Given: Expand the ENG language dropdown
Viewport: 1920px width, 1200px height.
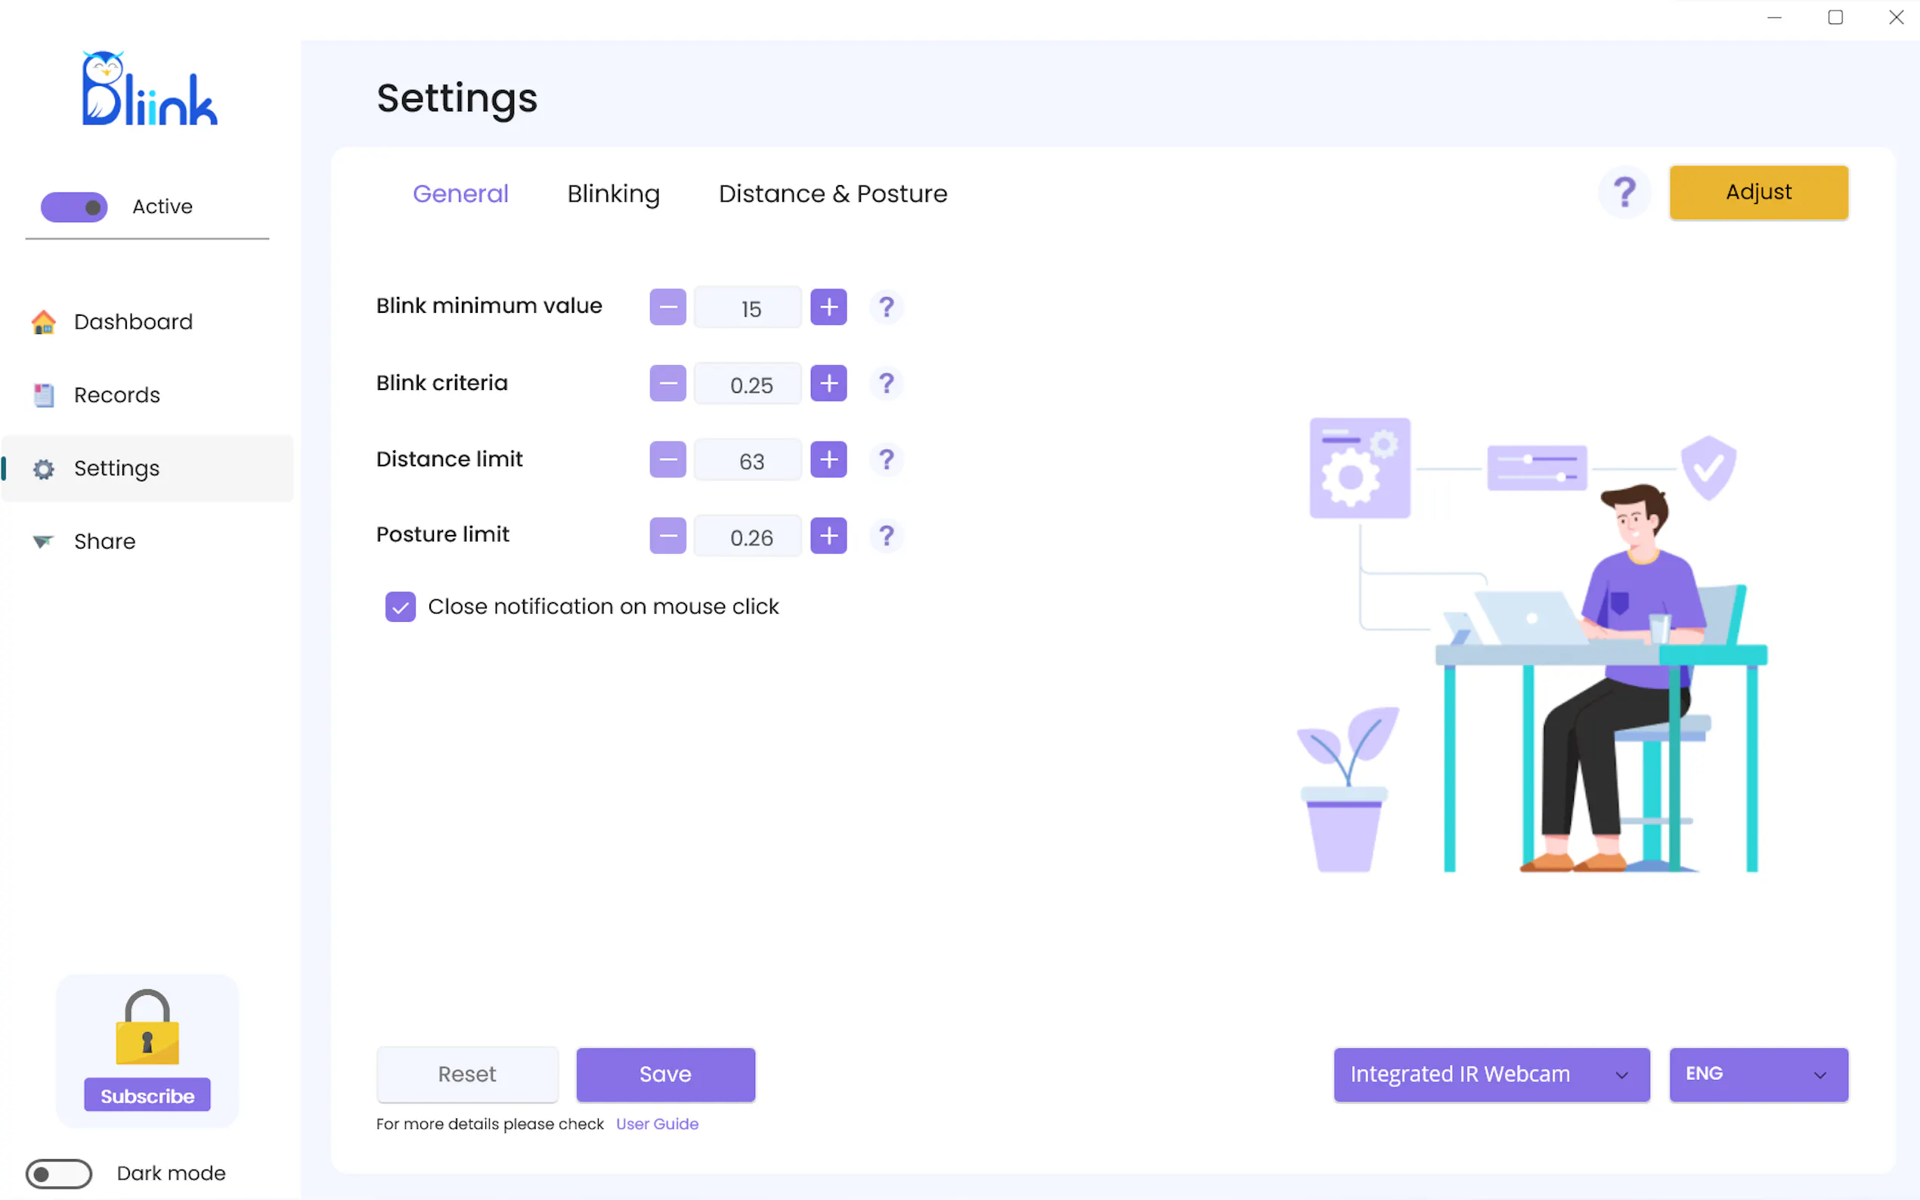Looking at the screenshot, I should pyautogui.click(x=1757, y=1075).
